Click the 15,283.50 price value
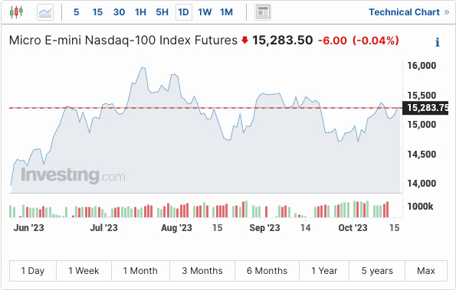 [x=282, y=41]
